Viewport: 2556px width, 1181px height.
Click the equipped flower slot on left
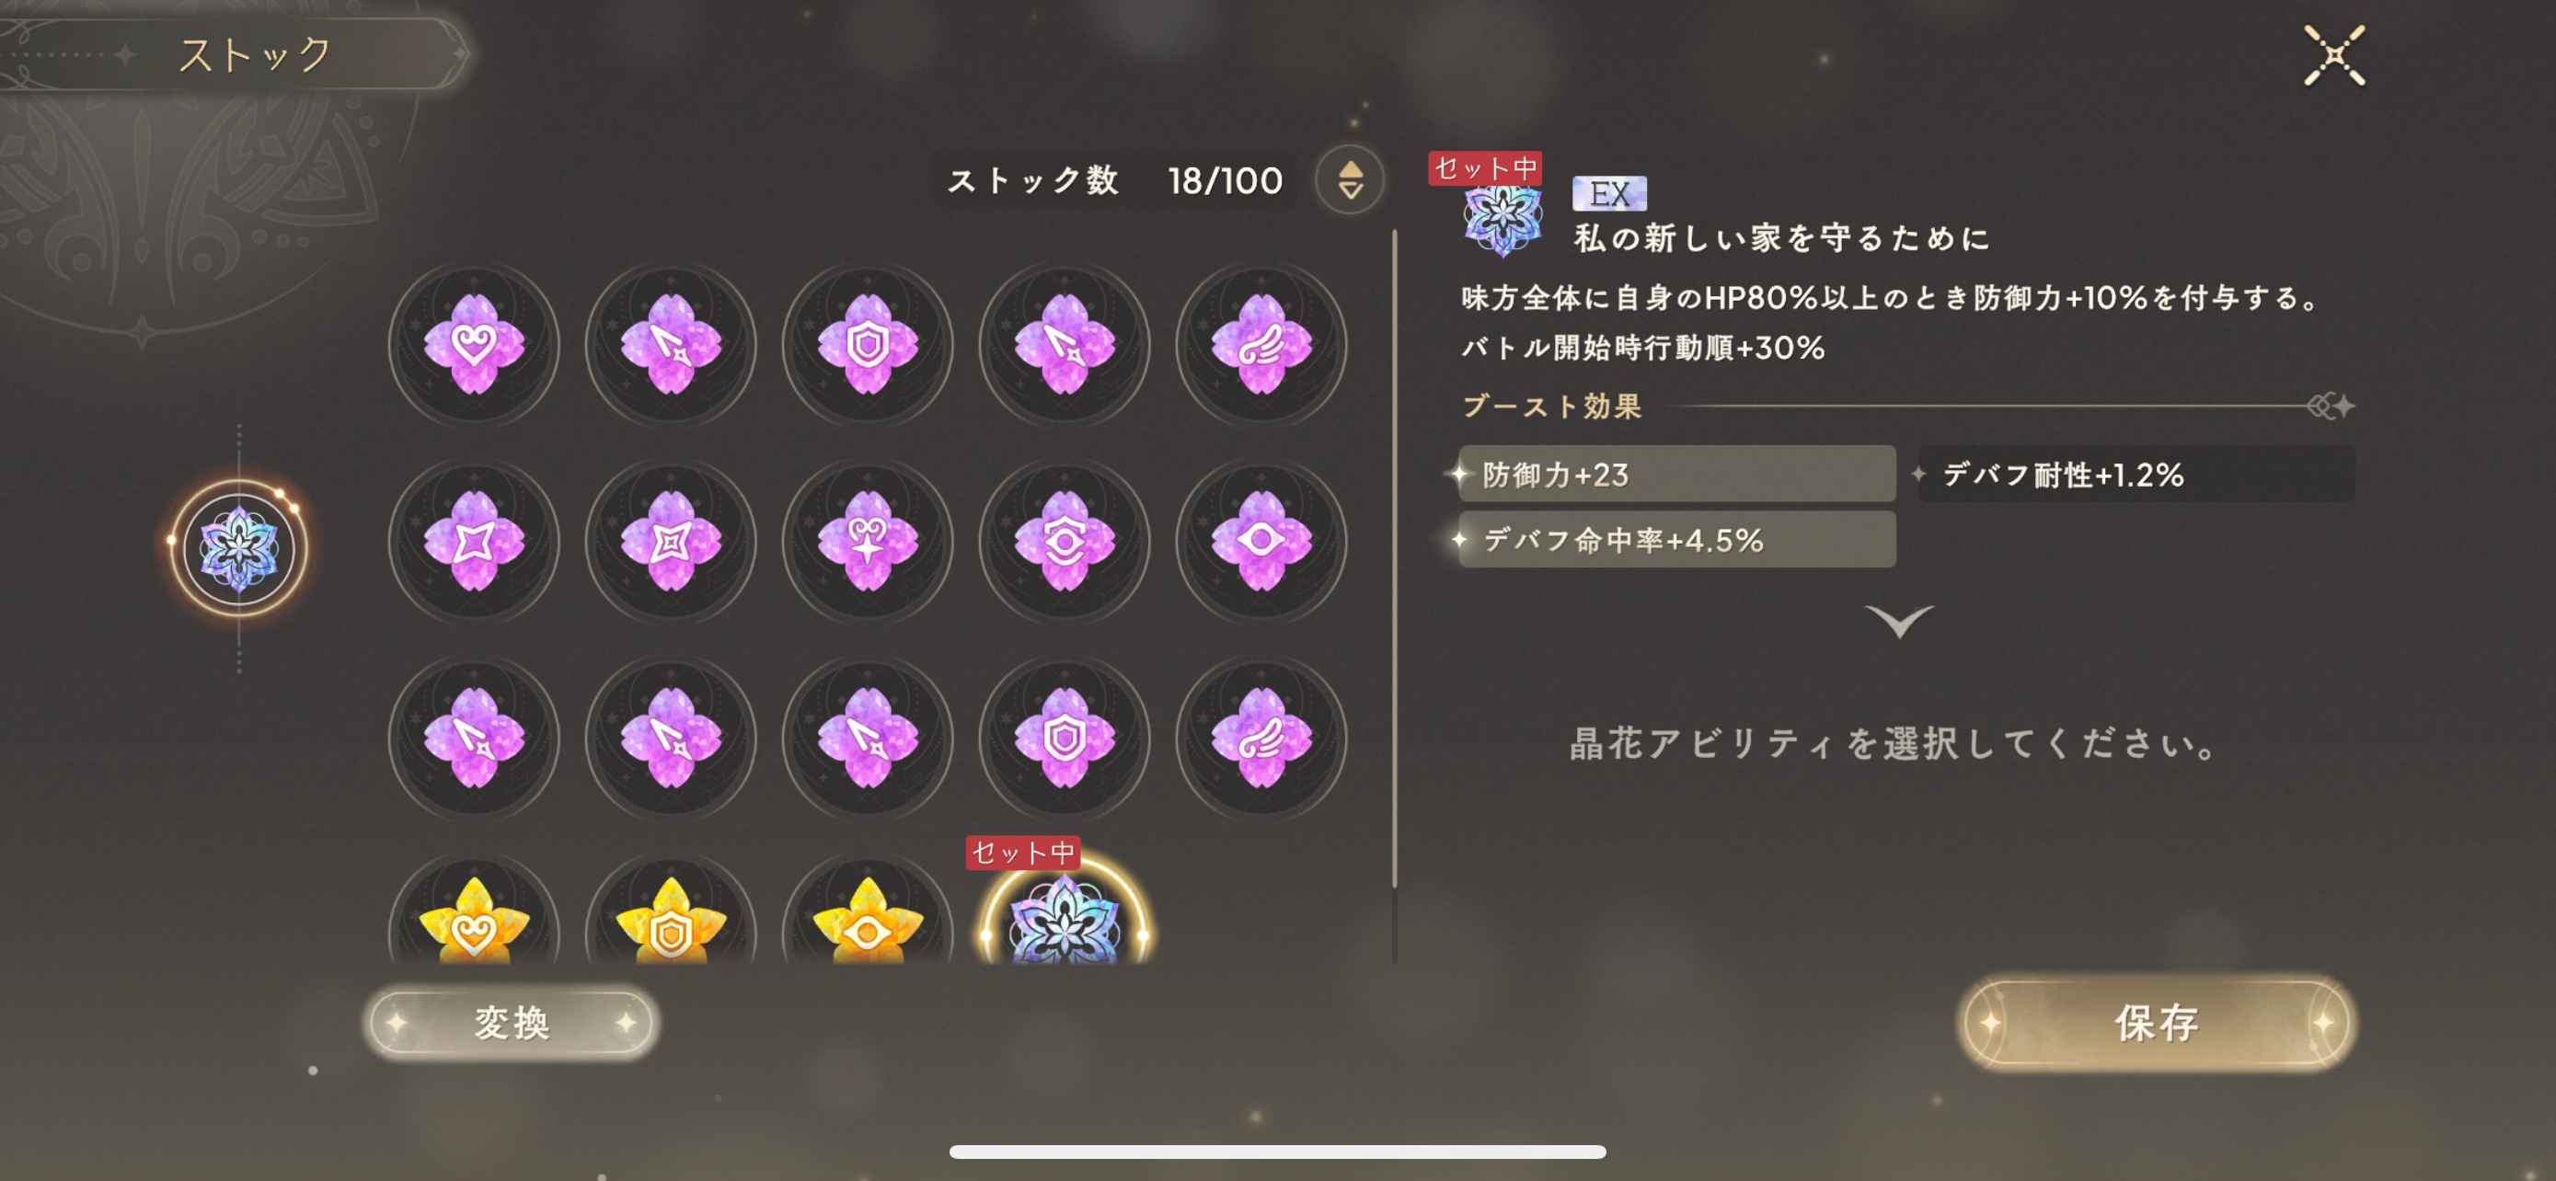[239, 548]
